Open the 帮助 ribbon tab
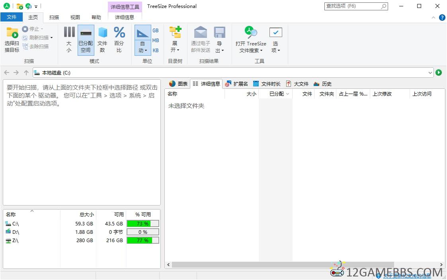This screenshot has width=447, height=280. click(96, 18)
